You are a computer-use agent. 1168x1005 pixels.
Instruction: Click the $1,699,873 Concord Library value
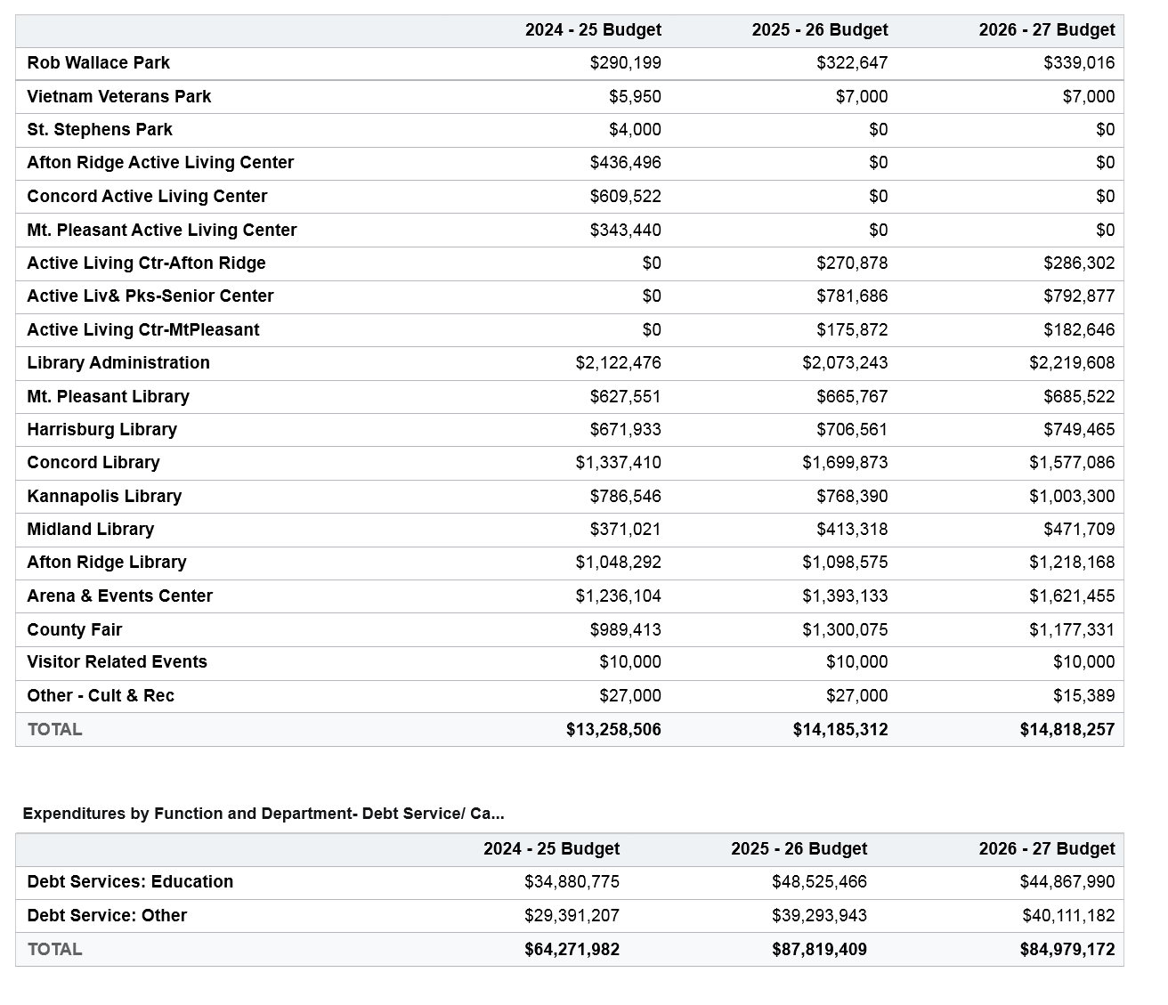coord(845,463)
